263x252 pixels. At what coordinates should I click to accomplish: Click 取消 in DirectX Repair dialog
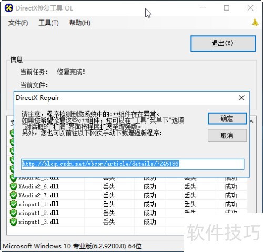coord(227,135)
